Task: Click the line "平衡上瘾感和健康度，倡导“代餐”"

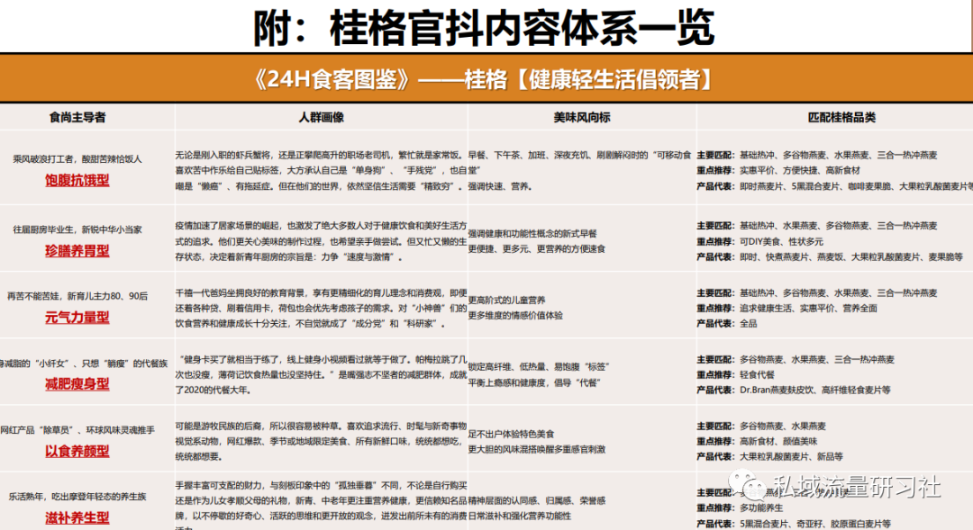Action: click(534, 383)
